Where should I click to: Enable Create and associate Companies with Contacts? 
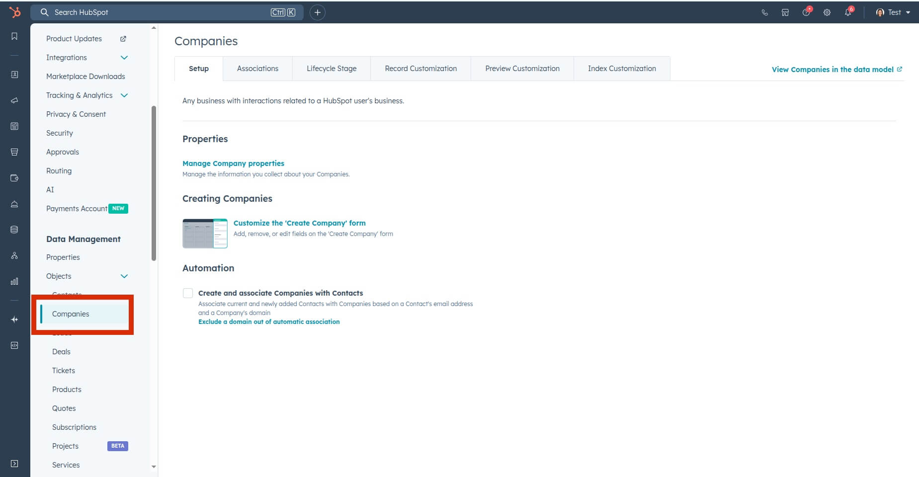(188, 293)
